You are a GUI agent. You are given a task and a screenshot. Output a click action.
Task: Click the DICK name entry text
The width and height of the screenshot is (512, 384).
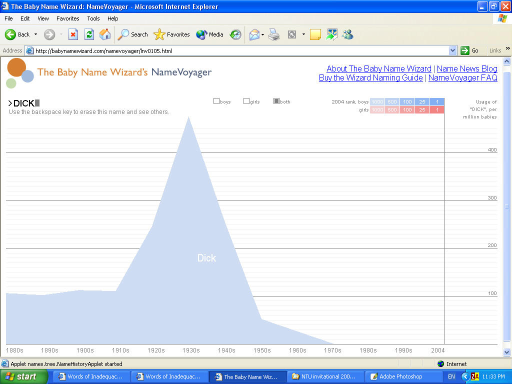tap(24, 103)
